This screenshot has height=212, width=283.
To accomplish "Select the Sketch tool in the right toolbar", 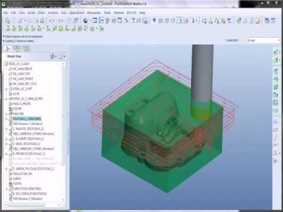I will [275, 122].
